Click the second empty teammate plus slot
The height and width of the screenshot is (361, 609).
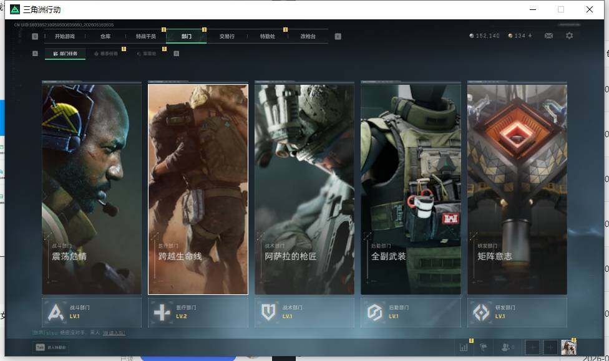pyautogui.click(x=550, y=347)
